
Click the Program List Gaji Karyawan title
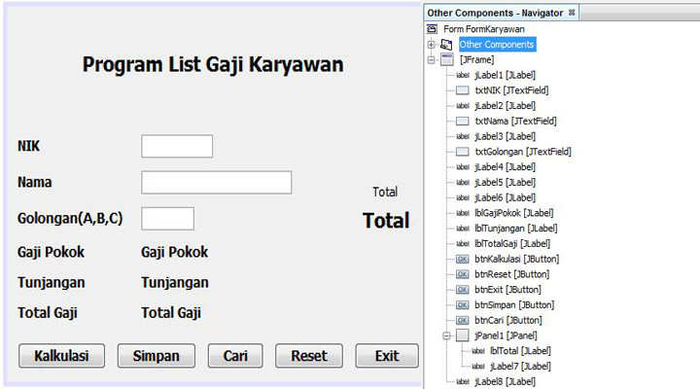coord(213,64)
